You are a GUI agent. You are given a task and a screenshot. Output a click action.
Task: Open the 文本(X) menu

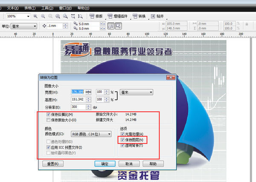[x=13, y=8]
